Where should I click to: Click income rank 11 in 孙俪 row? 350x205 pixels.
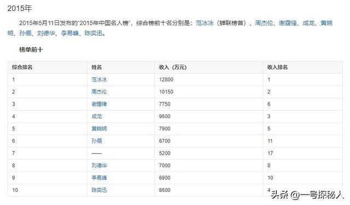(x=270, y=141)
